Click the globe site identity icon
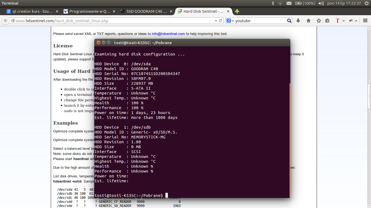Viewport: 371px width, 208px height. coord(13,21)
